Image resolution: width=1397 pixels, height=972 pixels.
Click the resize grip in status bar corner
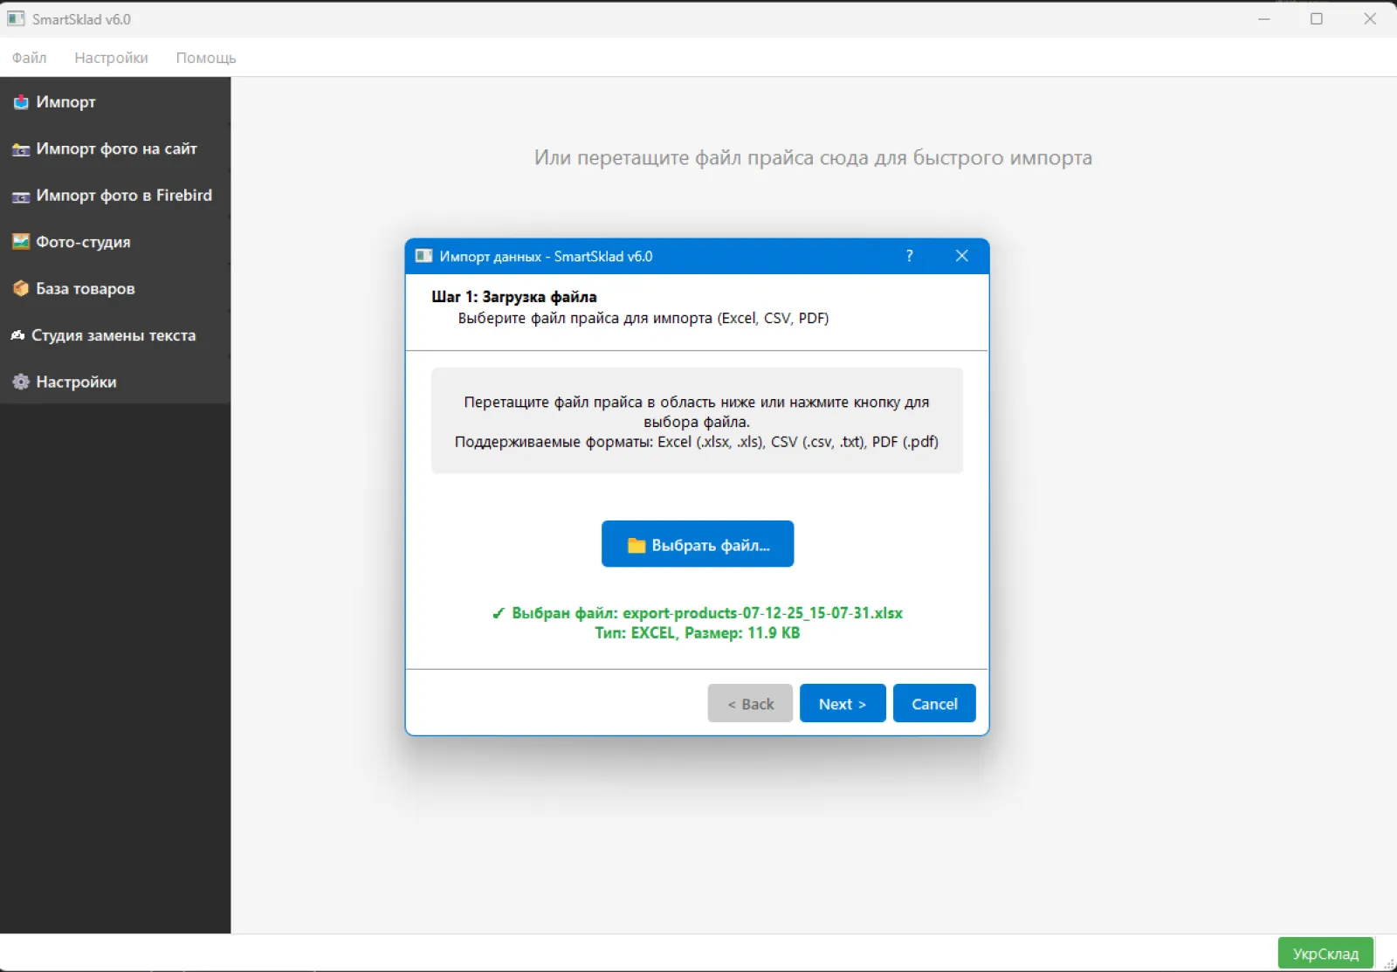1388,963
